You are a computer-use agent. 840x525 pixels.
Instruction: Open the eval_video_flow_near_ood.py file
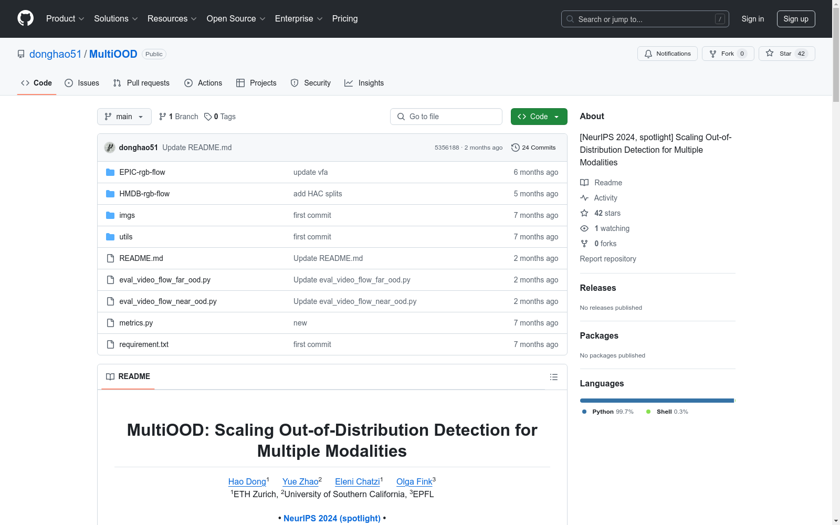pos(168,301)
